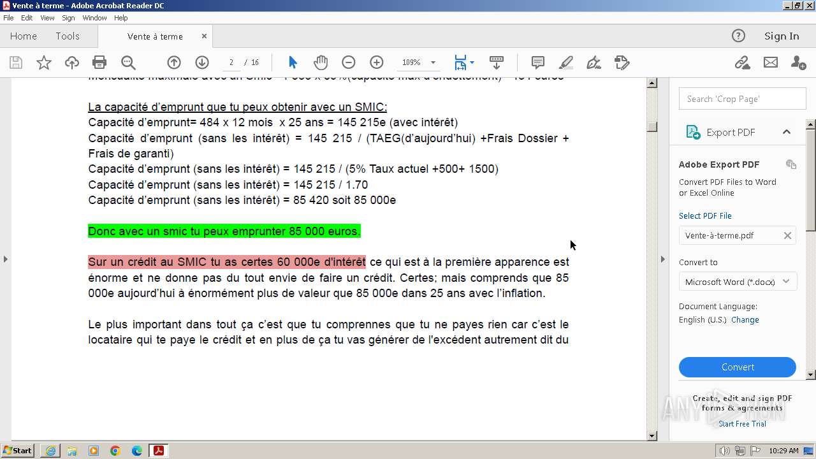Select the Highlight text tool

pos(565,62)
